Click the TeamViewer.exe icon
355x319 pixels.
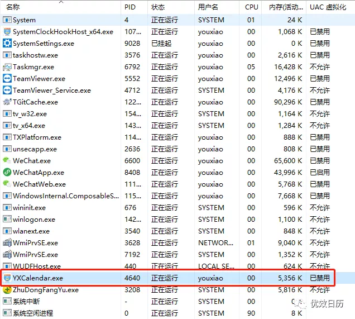tap(7, 79)
